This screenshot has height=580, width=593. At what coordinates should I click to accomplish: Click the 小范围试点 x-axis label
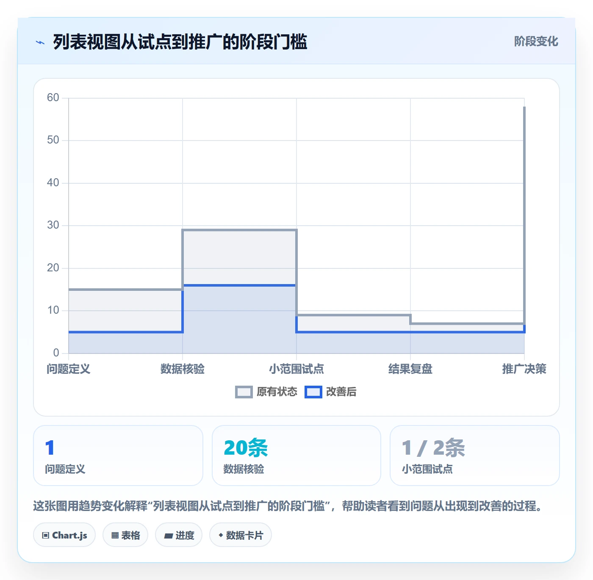pos(296,369)
